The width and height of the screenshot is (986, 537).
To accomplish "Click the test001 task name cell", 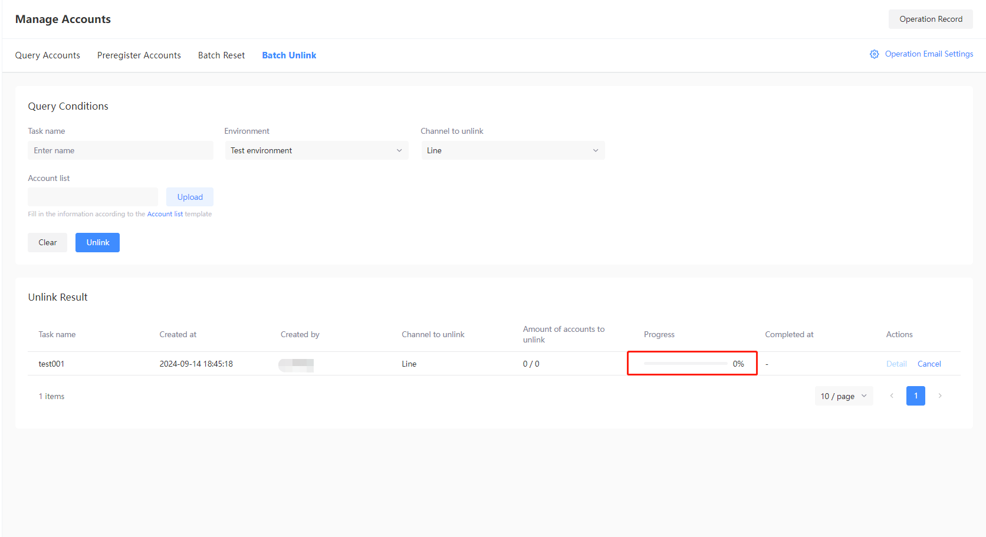I will (51, 364).
